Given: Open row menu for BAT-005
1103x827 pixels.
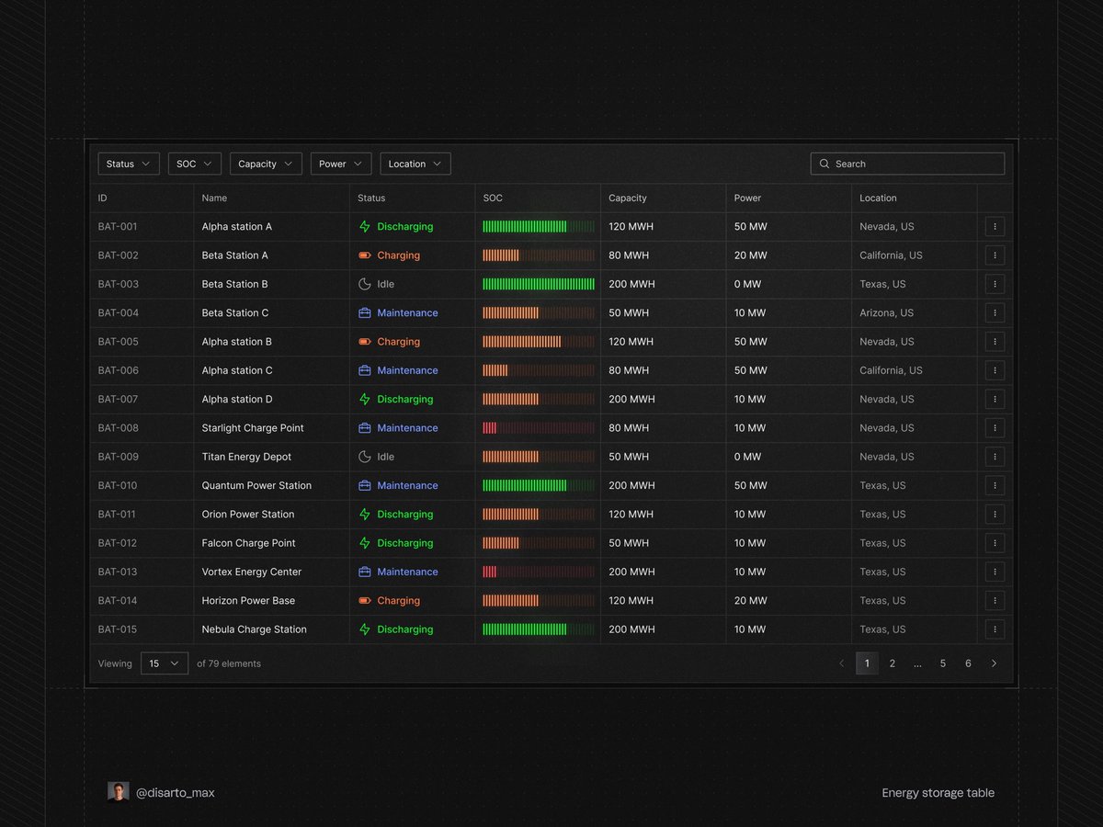Looking at the screenshot, I should [x=995, y=342].
